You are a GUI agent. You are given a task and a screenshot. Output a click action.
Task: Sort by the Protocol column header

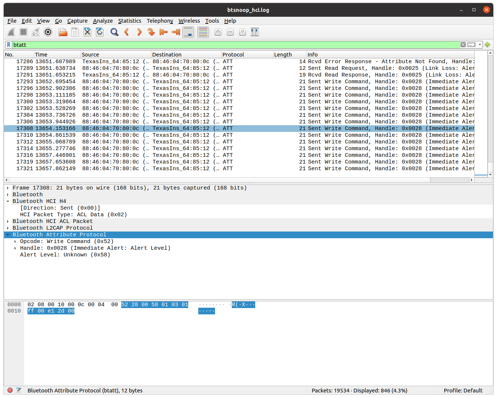[x=247, y=55]
